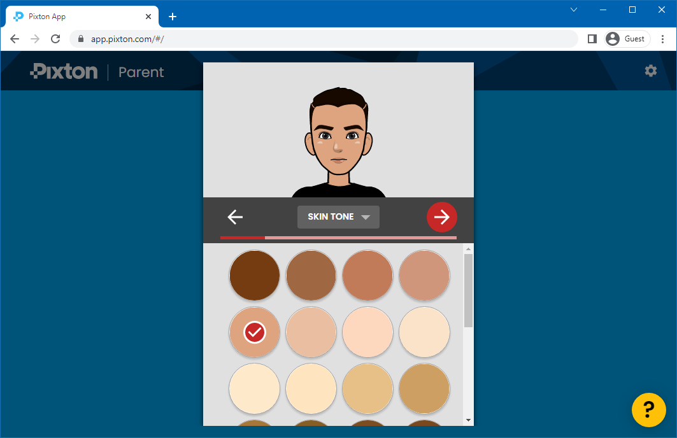Click the browser back navigation arrow
This screenshot has height=438, width=677.
click(x=15, y=38)
